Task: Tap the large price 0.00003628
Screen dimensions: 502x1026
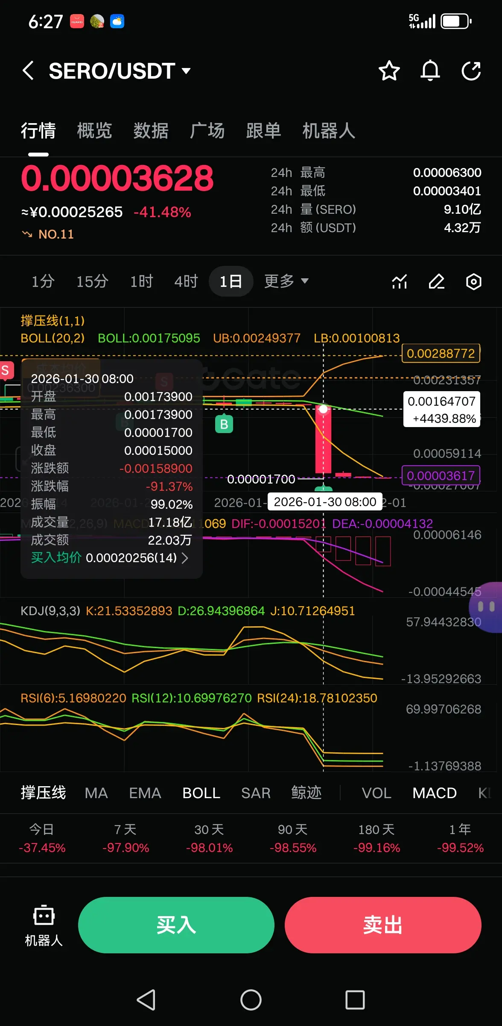Action: point(117,178)
